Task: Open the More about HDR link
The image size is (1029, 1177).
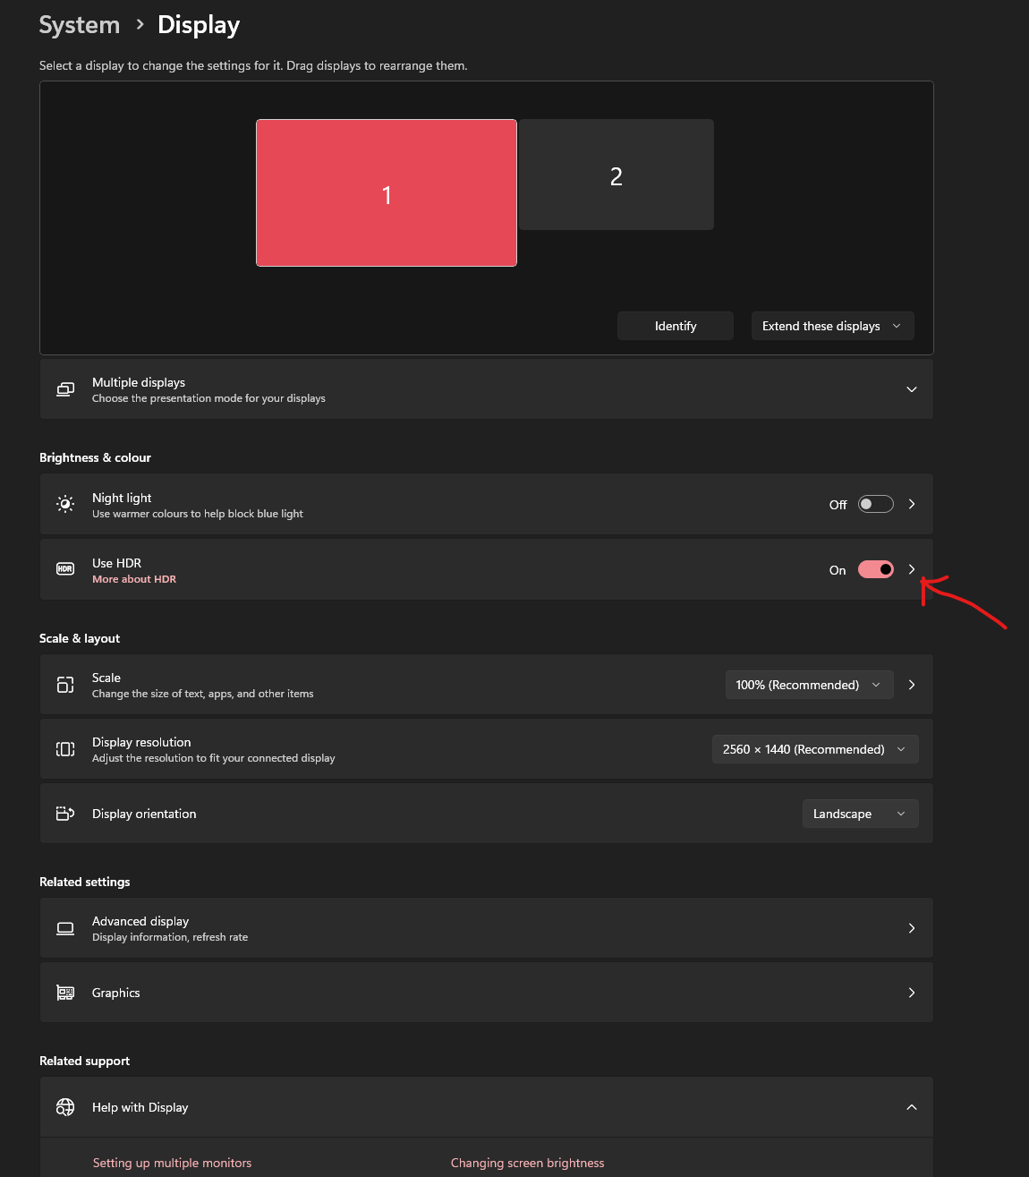Action: (134, 579)
